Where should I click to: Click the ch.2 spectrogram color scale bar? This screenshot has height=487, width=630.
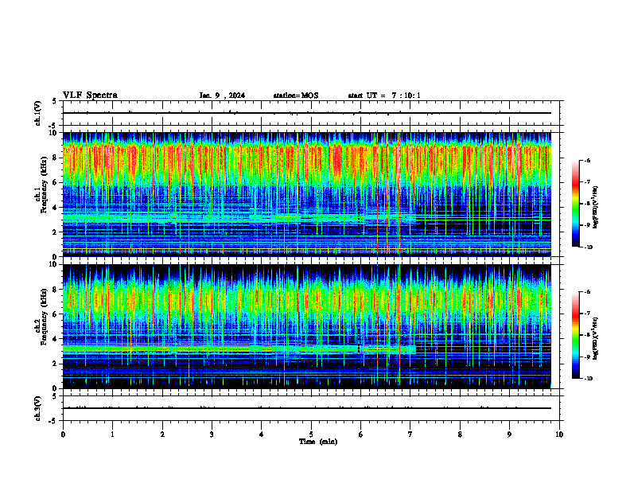pyautogui.click(x=575, y=335)
